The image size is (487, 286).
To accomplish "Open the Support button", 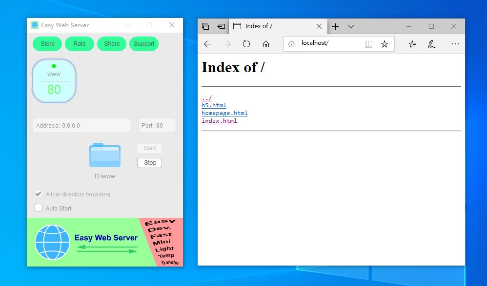I will click(144, 44).
